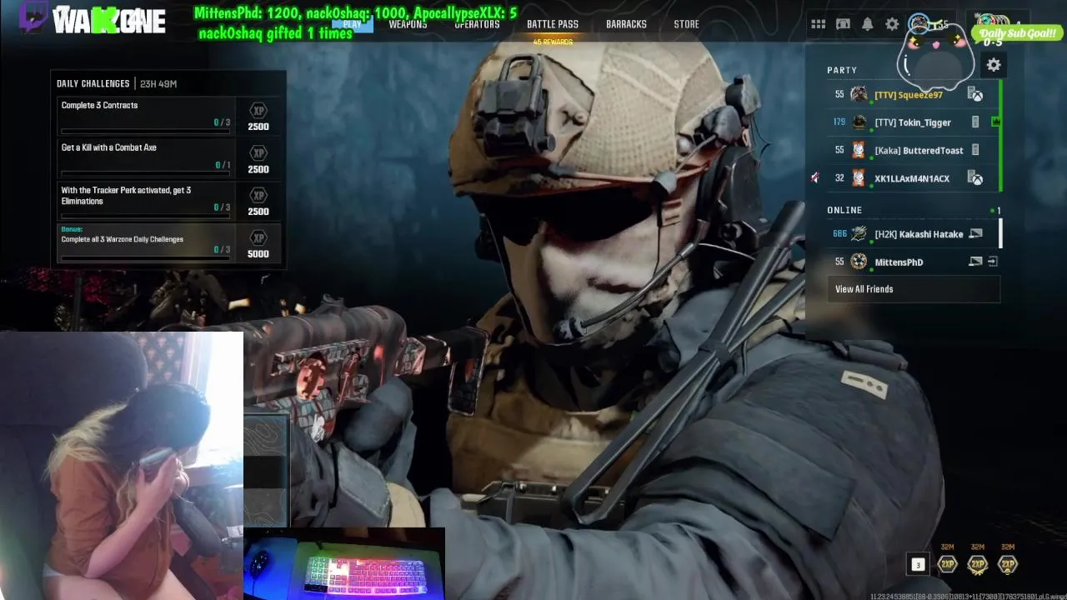Image resolution: width=1067 pixels, height=600 pixels.
Task: Click ButteredToast's player emblem
Action: (859, 150)
